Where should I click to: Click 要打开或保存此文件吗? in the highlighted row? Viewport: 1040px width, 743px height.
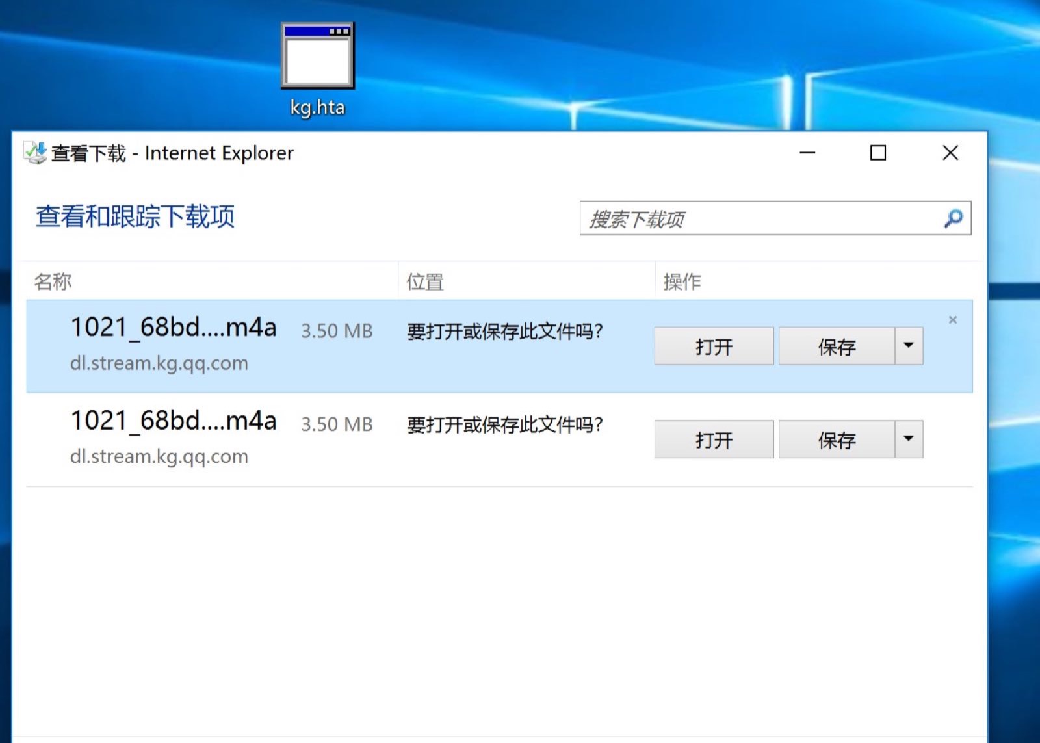(505, 332)
